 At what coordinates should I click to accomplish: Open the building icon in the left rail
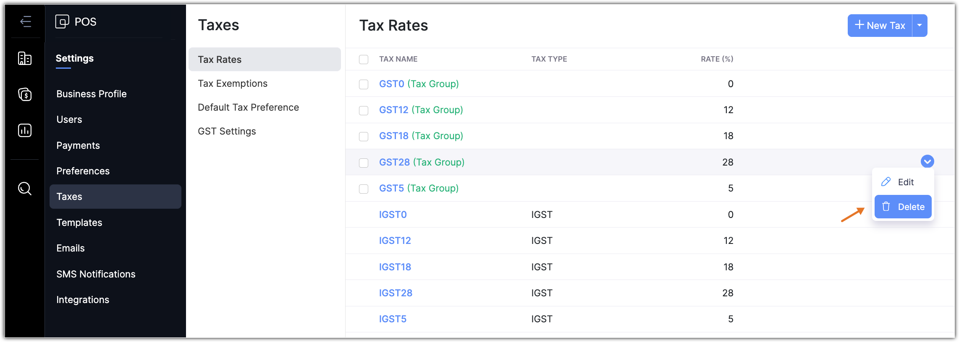pos(25,58)
